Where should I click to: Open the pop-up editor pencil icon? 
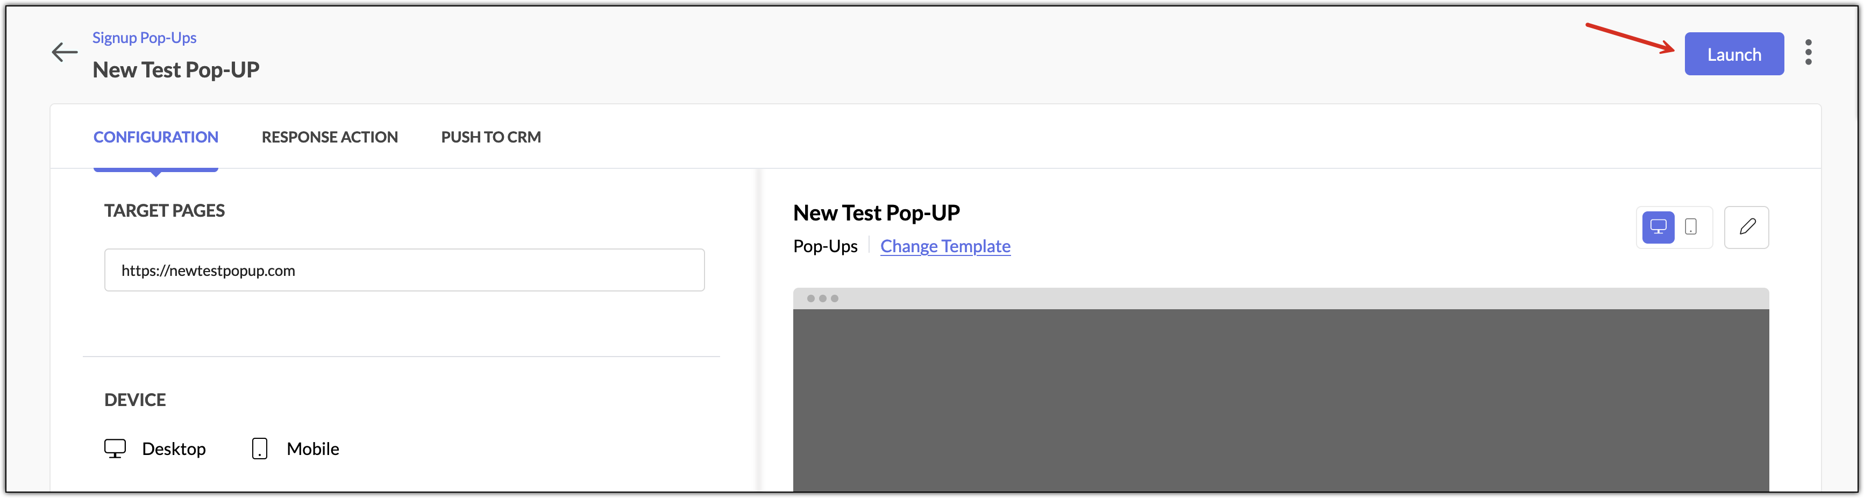(1747, 226)
